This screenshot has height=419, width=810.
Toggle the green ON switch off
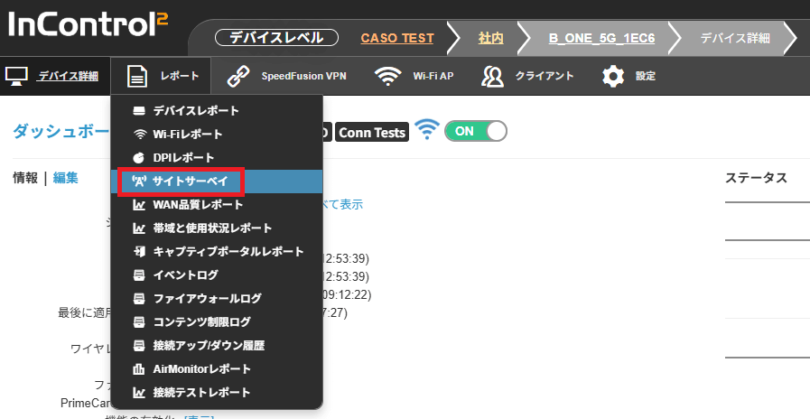coord(475,131)
